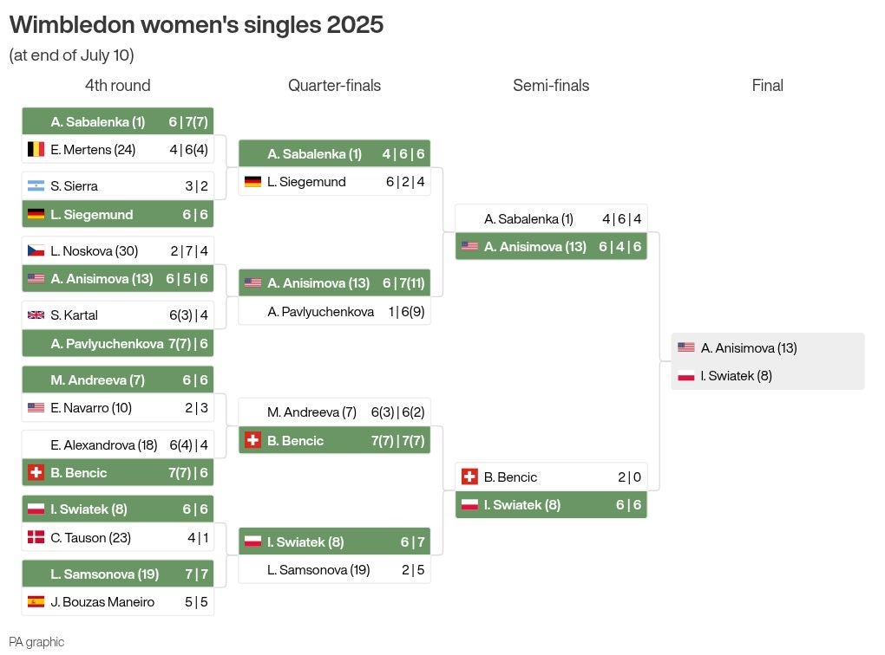Click the Danish flag beside C. Tauson
This screenshot has width=885, height=655.
[x=36, y=537]
